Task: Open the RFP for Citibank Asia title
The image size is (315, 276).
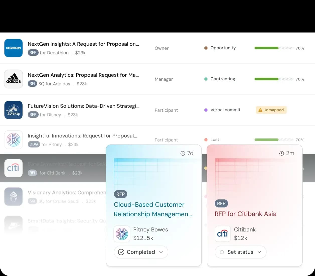Action: 245,214
